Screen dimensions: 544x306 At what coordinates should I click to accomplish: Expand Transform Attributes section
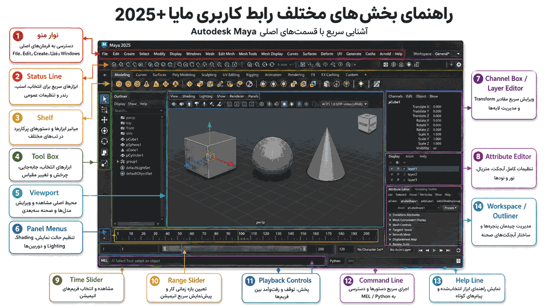(x=390, y=215)
